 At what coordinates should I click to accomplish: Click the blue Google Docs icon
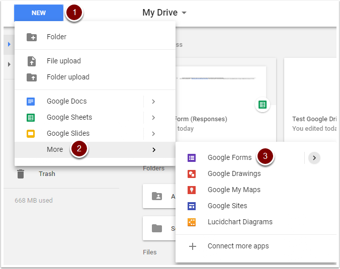pos(31,102)
